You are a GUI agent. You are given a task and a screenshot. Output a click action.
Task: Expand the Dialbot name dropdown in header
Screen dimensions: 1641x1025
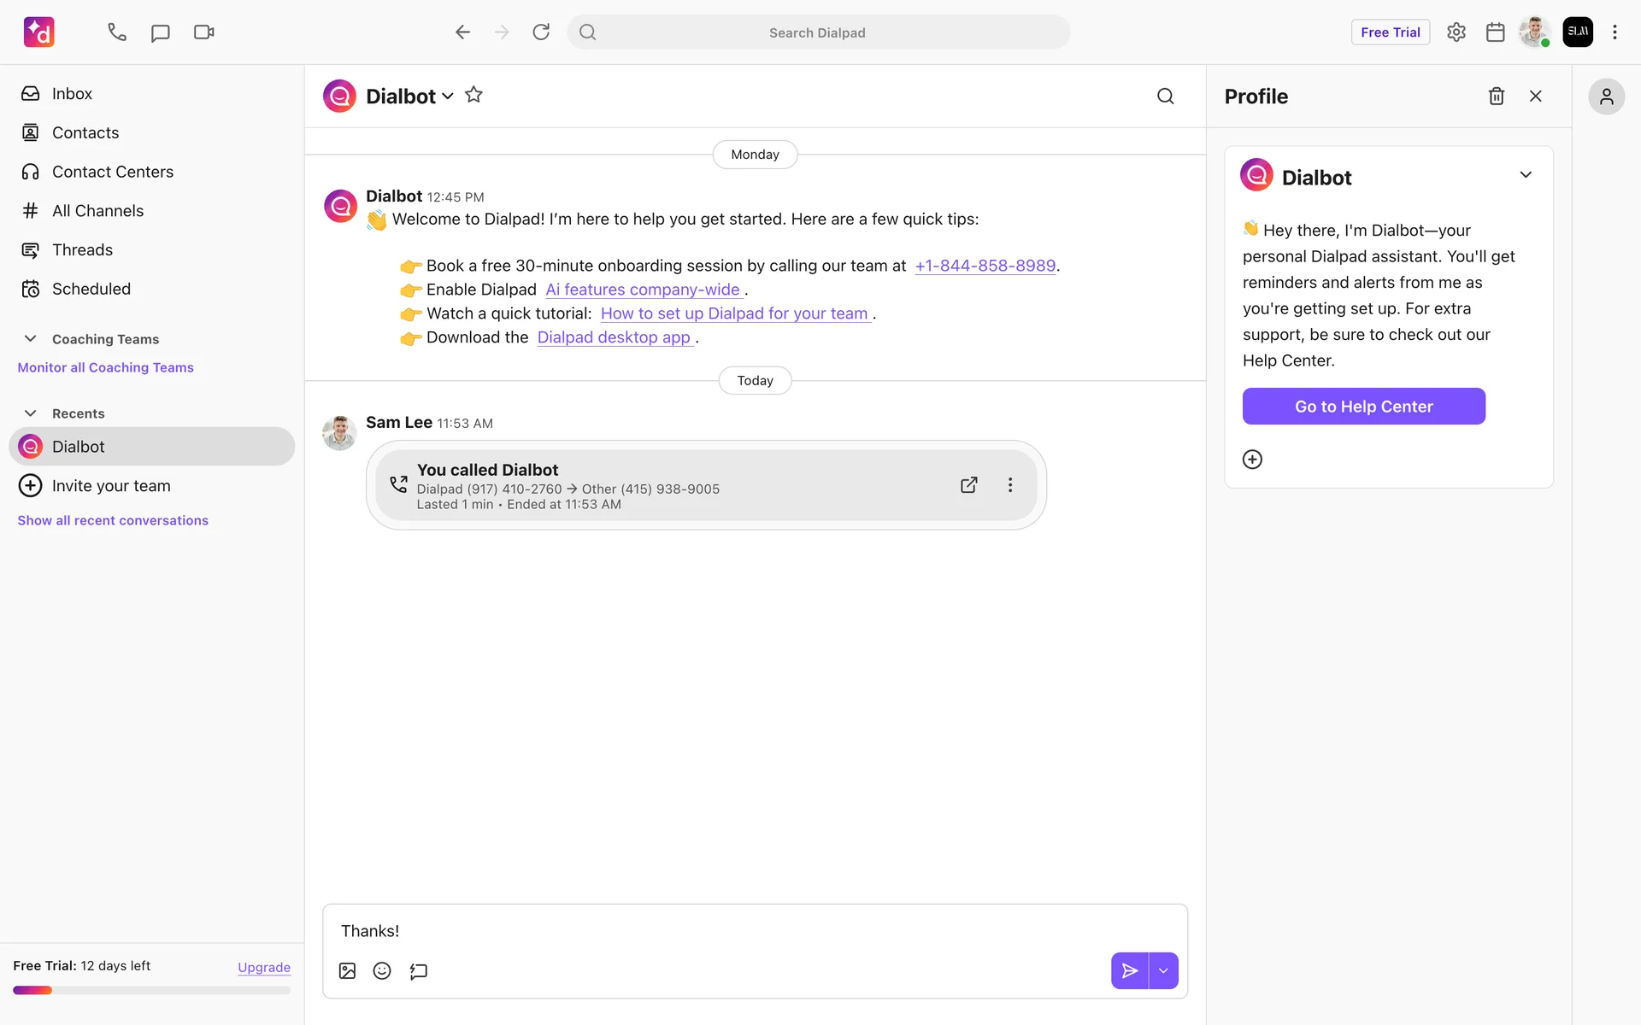pyautogui.click(x=447, y=97)
